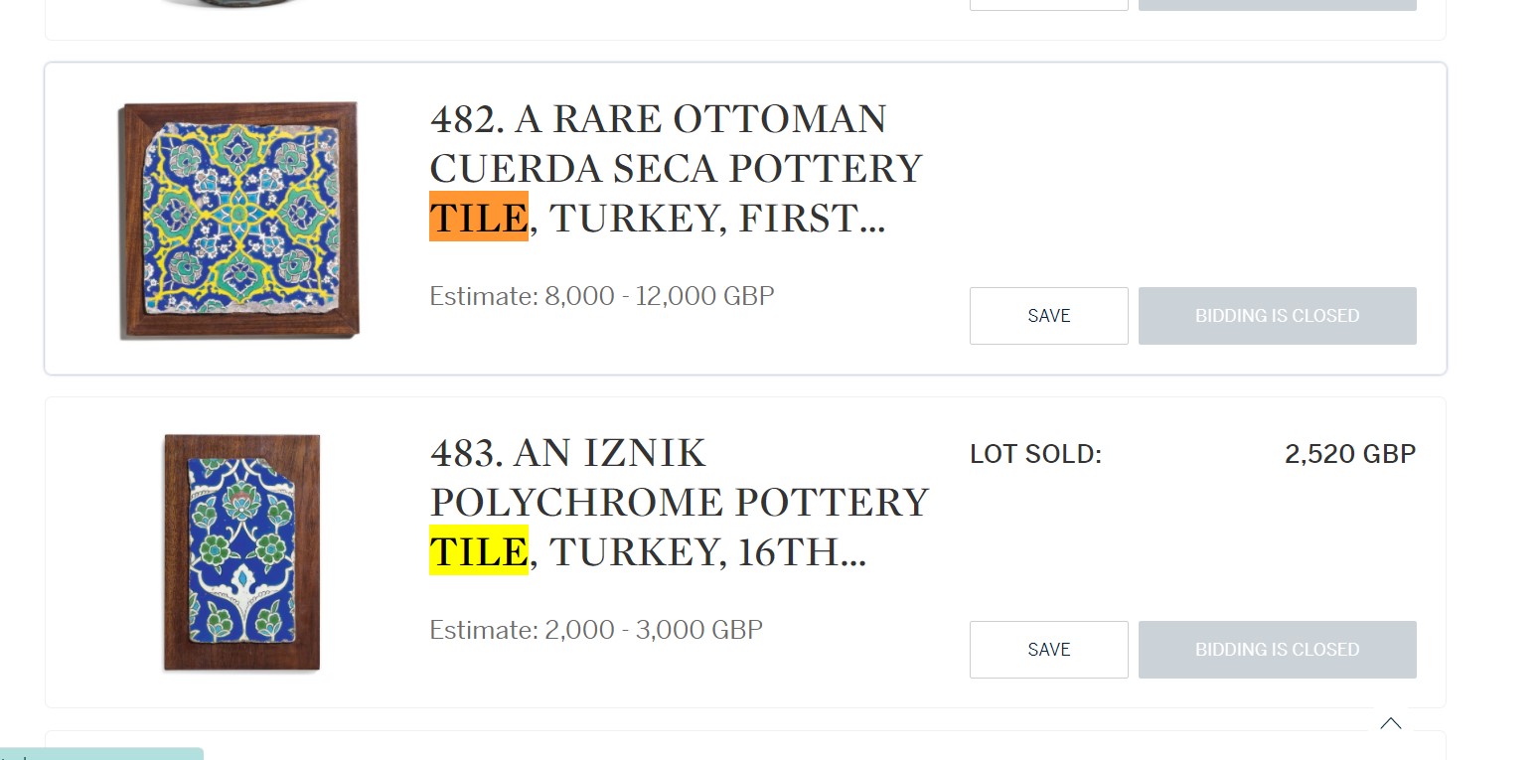
Task: Click the cut-off lot image at the top
Action: [x=238, y=4]
